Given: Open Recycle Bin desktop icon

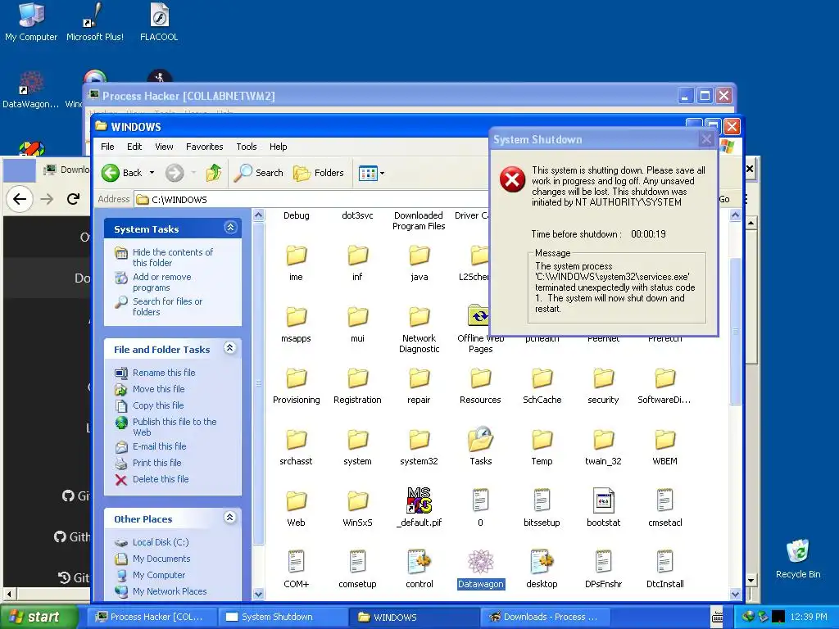Looking at the screenshot, I should [x=798, y=559].
